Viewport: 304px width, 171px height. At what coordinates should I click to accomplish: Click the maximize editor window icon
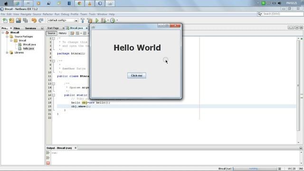pos(301,28)
